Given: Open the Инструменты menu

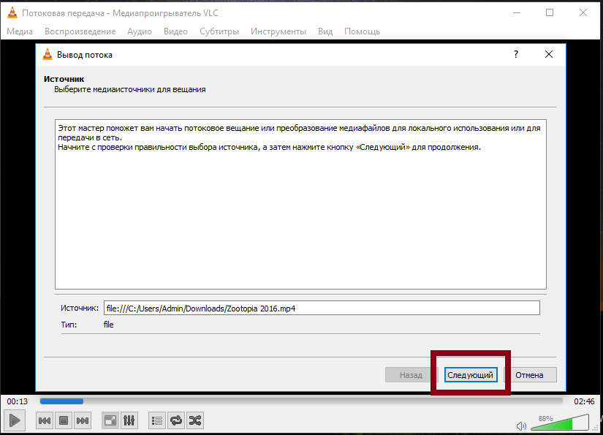Looking at the screenshot, I should coord(278,31).
